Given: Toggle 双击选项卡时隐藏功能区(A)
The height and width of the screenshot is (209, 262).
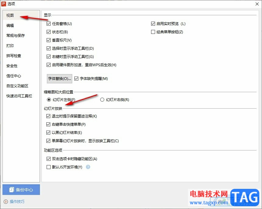Looking at the screenshot, I should point(48,159).
